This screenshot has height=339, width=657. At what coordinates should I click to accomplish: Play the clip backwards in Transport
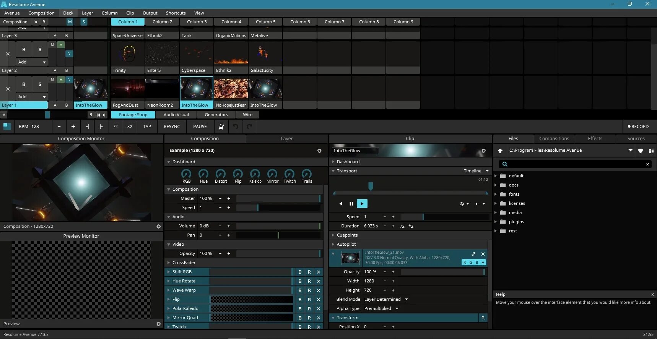pyautogui.click(x=341, y=204)
